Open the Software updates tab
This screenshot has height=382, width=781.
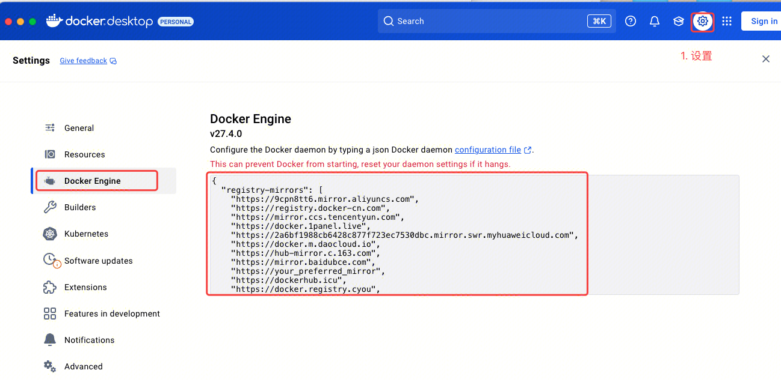tap(103, 261)
